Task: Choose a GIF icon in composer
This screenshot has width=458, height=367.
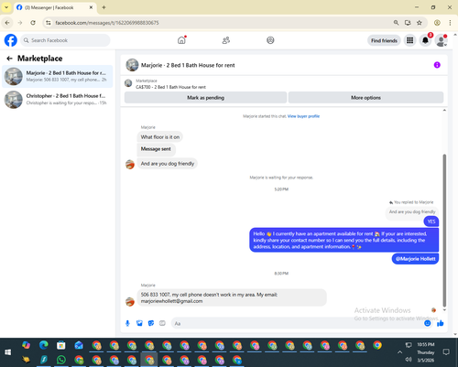Action: tap(162, 323)
